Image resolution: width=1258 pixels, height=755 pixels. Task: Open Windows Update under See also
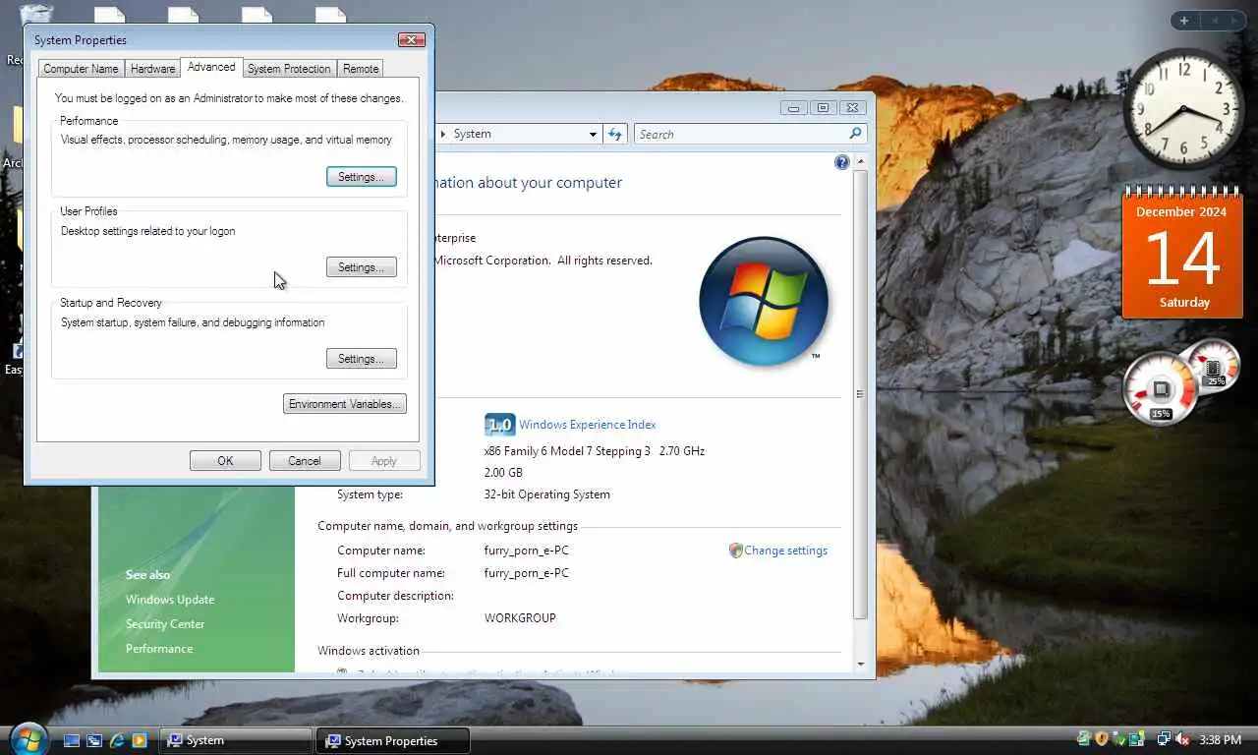170,600
